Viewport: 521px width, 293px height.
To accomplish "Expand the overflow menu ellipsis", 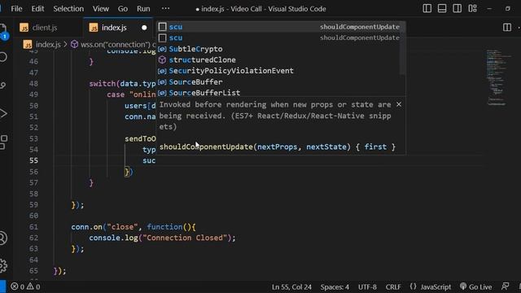I will click(165, 9).
